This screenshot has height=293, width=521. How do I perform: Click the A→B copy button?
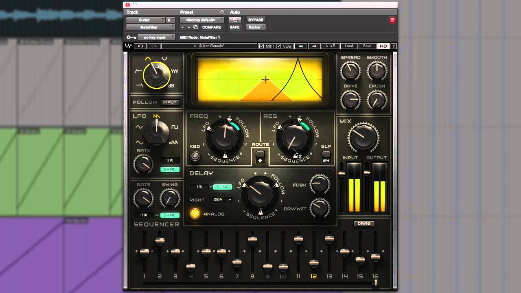coord(330,46)
